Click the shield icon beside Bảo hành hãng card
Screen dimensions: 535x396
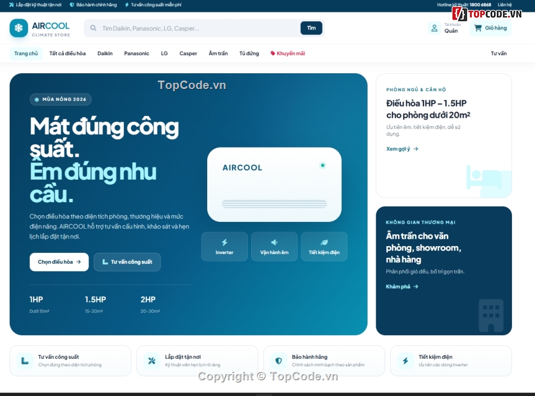[x=278, y=361]
